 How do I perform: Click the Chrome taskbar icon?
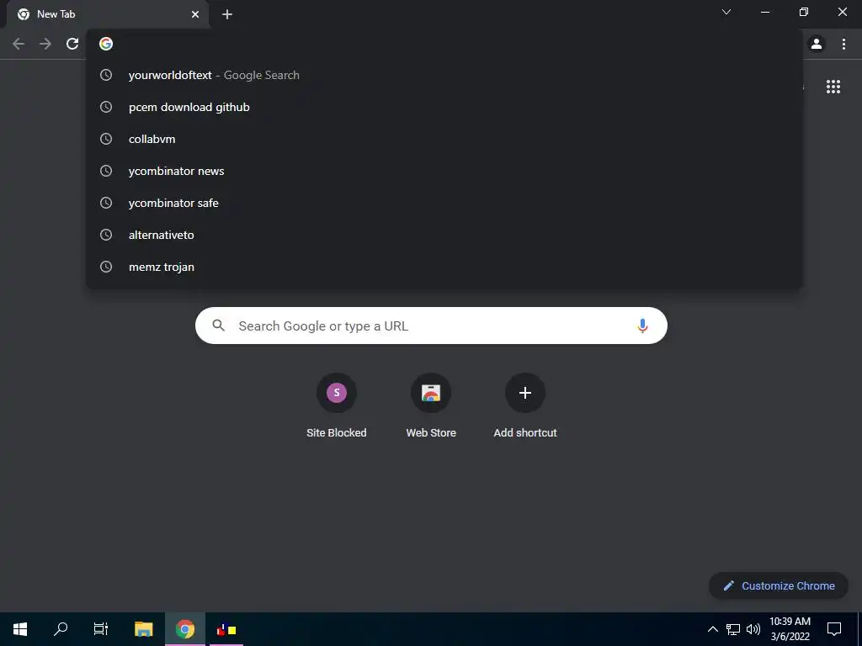185,629
